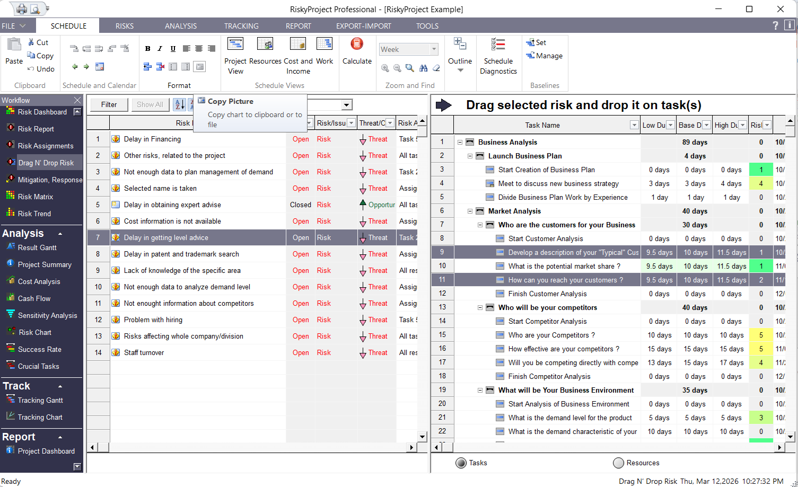Select Sensitivity Analysis in the Analysis panel
The image size is (798, 487).
click(x=42, y=315)
